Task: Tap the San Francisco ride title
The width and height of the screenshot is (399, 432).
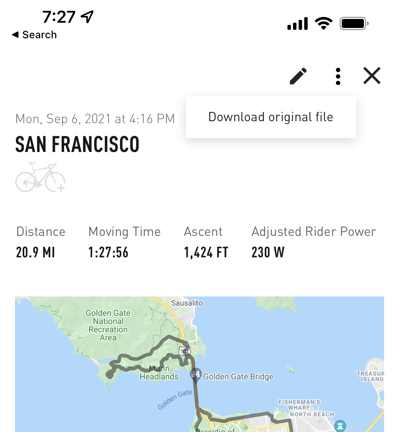Action: tap(77, 145)
